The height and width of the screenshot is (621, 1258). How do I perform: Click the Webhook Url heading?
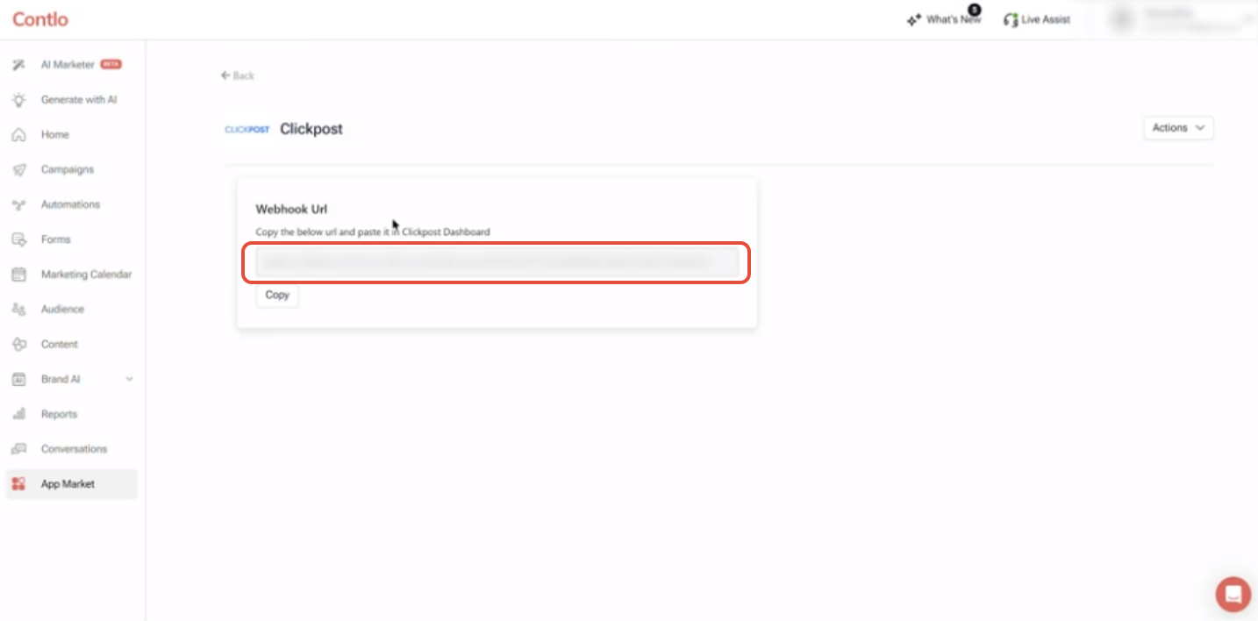(x=291, y=210)
